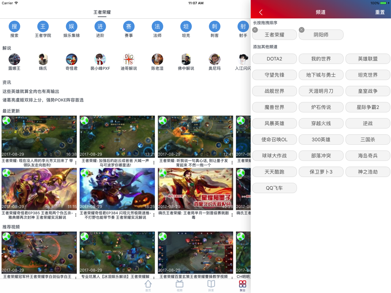Open more options for 冰泪娱乐解说 video
Image resolution: width=391 pixels, height=293 pixels.
[154, 277]
